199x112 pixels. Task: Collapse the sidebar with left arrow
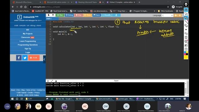coord(44,59)
